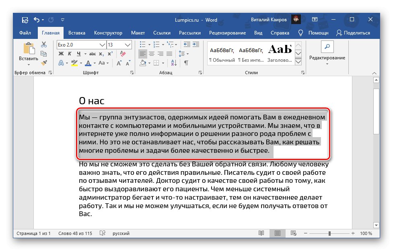The width and height of the screenshot is (393, 251).
Task: Expand the font color options
Action: (x=94, y=63)
